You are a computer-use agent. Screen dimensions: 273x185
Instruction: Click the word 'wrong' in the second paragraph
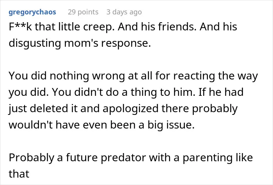tap(108, 76)
